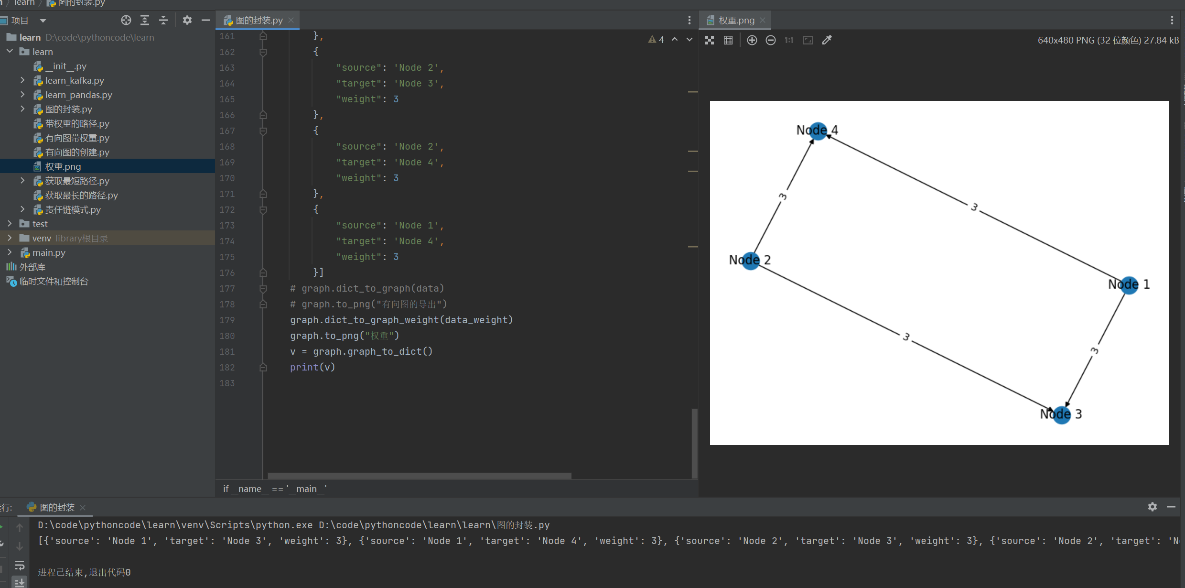Toggle chessboard transparency in image viewer

[x=710, y=40]
